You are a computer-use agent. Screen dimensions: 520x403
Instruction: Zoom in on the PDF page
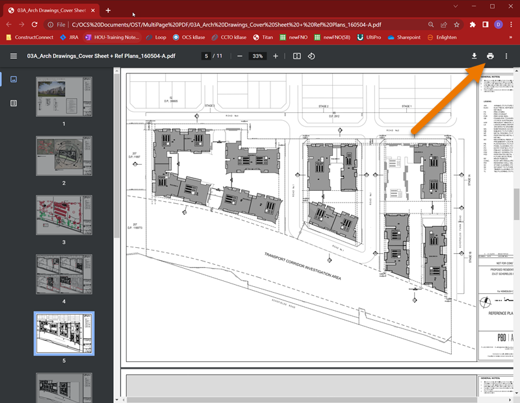[x=276, y=56]
